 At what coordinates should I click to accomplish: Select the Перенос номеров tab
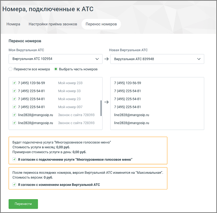click(x=101, y=24)
